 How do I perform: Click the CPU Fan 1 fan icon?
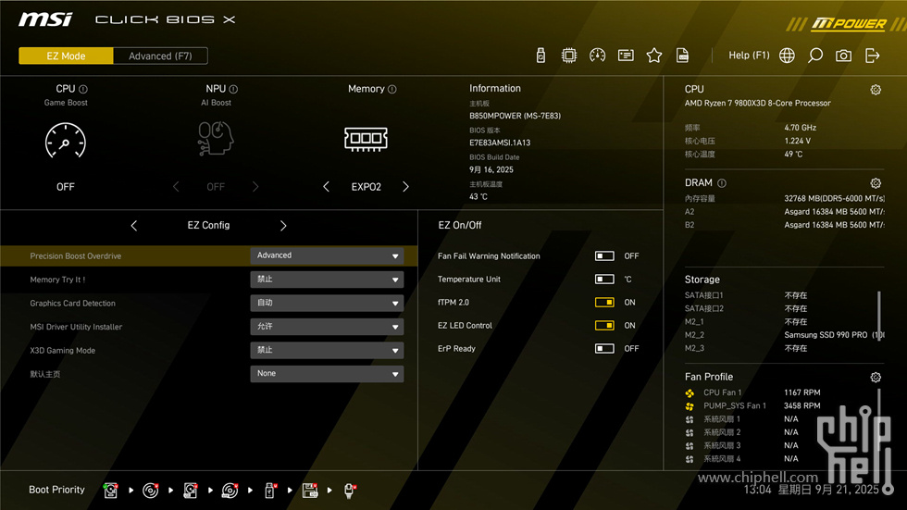point(690,393)
